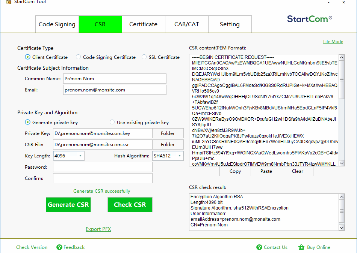357x253 pixels.
Task: Click the StartCom logo
Action: click(x=309, y=19)
